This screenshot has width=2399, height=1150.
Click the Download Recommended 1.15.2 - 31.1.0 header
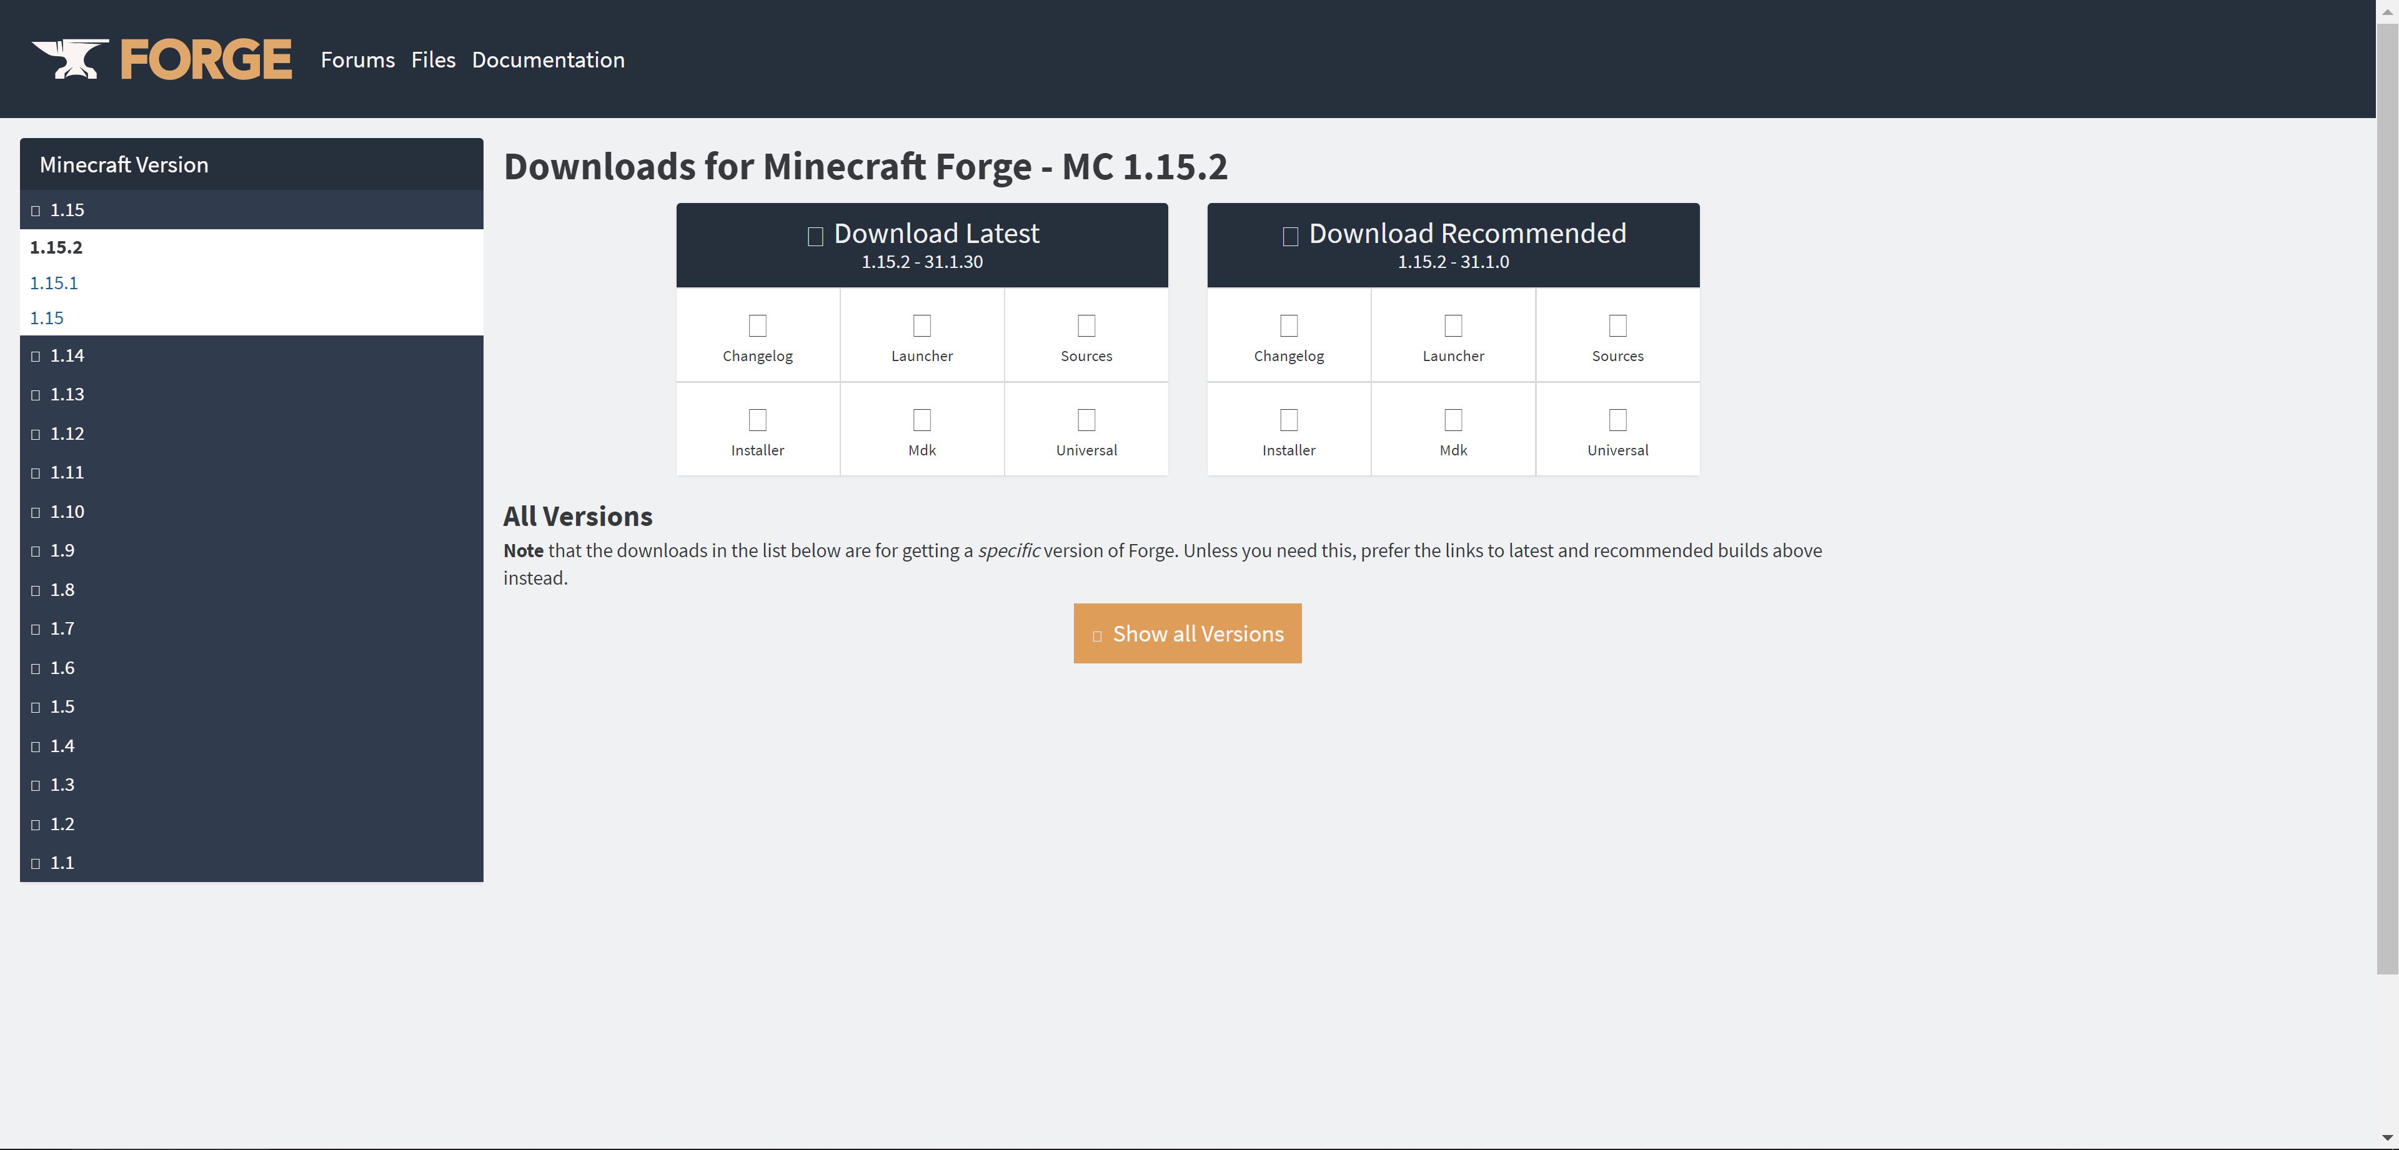coord(1453,245)
